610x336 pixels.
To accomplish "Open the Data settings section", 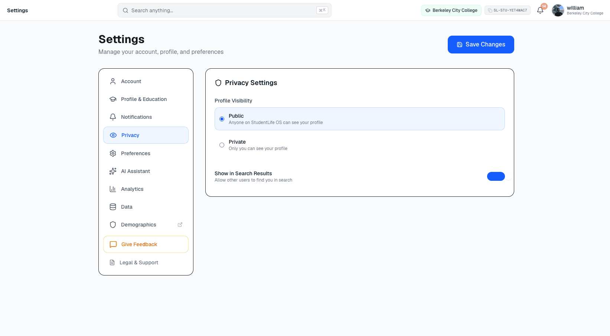I will tap(146, 207).
